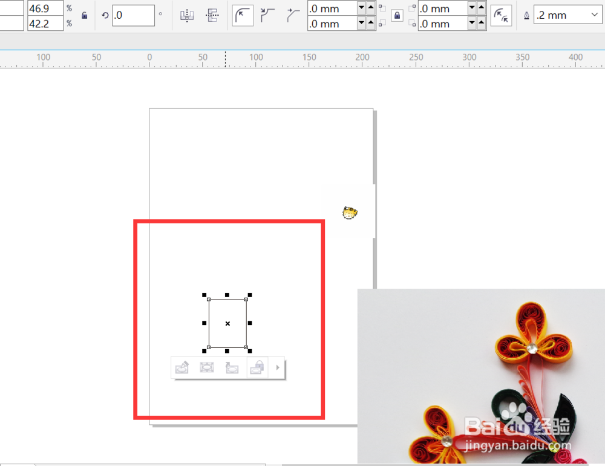Click the top-right black selection handle
Image resolution: width=605 pixels, height=466 pixels.
coord(250,295)
